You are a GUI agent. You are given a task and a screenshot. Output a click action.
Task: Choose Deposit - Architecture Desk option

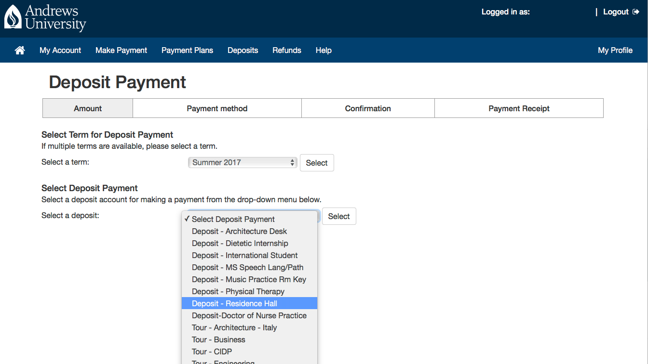[249, 231]
